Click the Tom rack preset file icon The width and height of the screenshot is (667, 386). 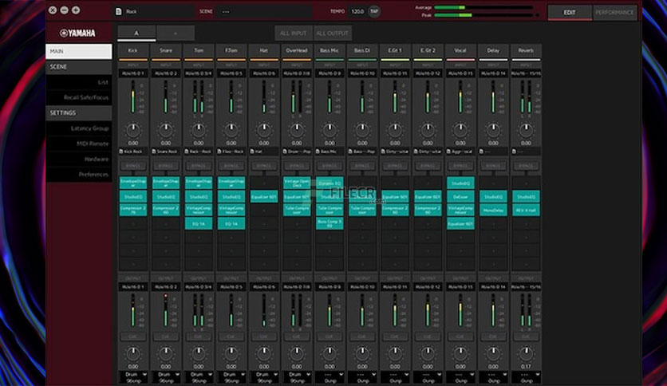(x=187, y=152)
